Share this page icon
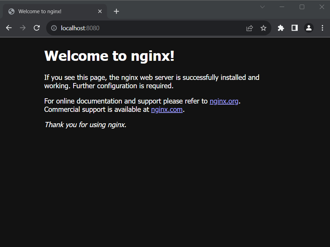Viewport: 330px width, 247px height. tap(249, 28)
